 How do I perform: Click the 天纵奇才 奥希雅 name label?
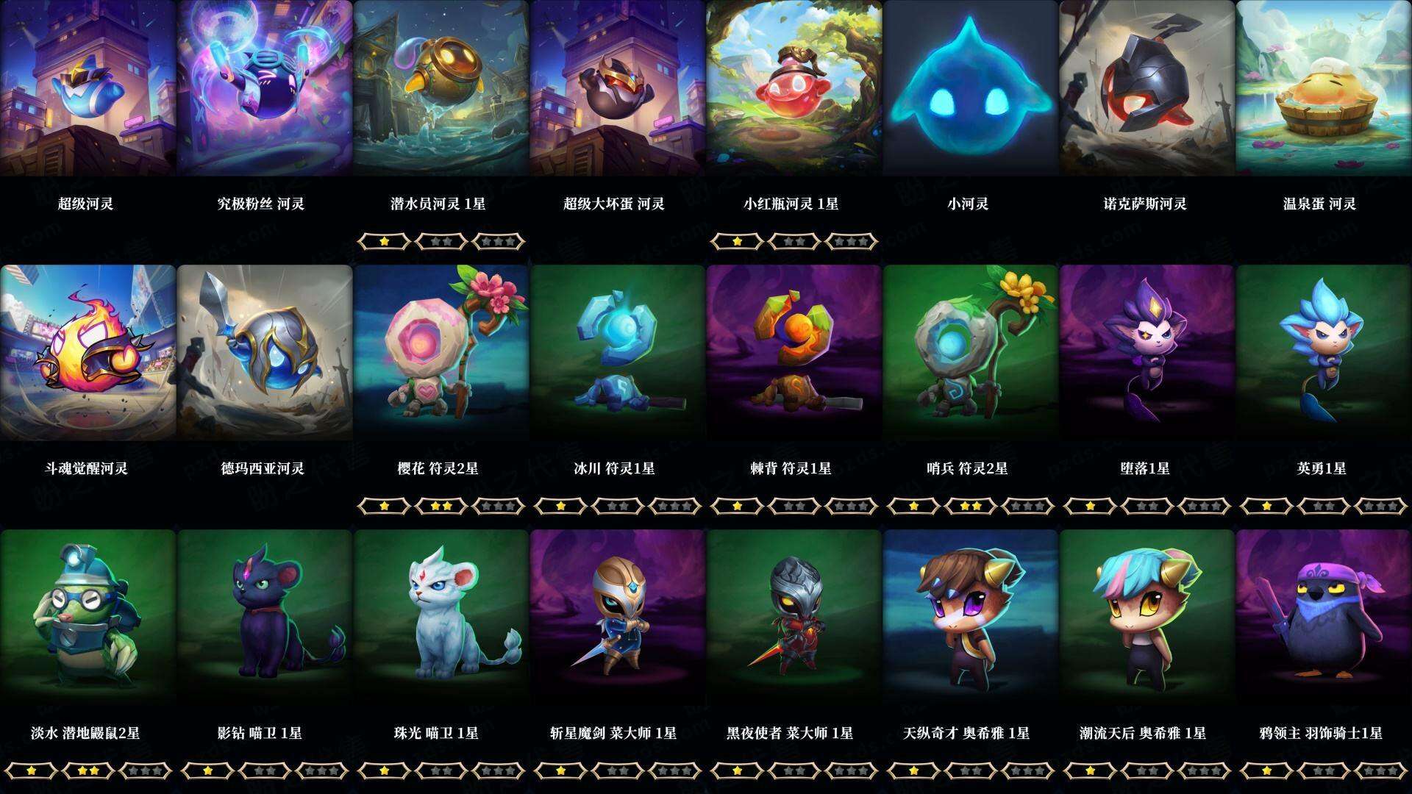[x=966, y=733]
